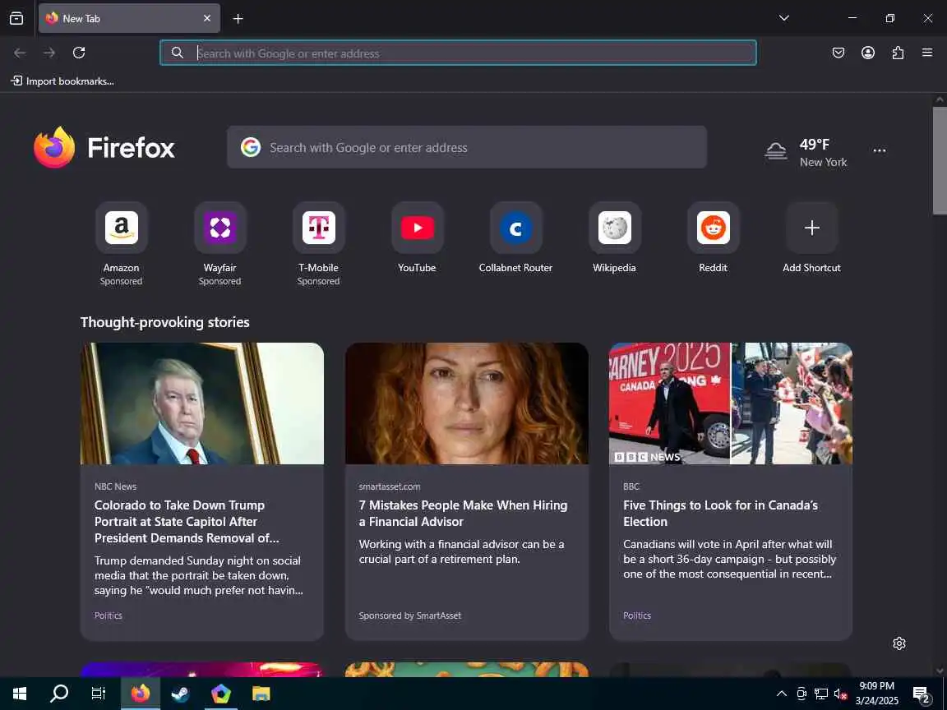Click the Firefox taskbar icon
The image size is (947, 710).
click(140, 693)
